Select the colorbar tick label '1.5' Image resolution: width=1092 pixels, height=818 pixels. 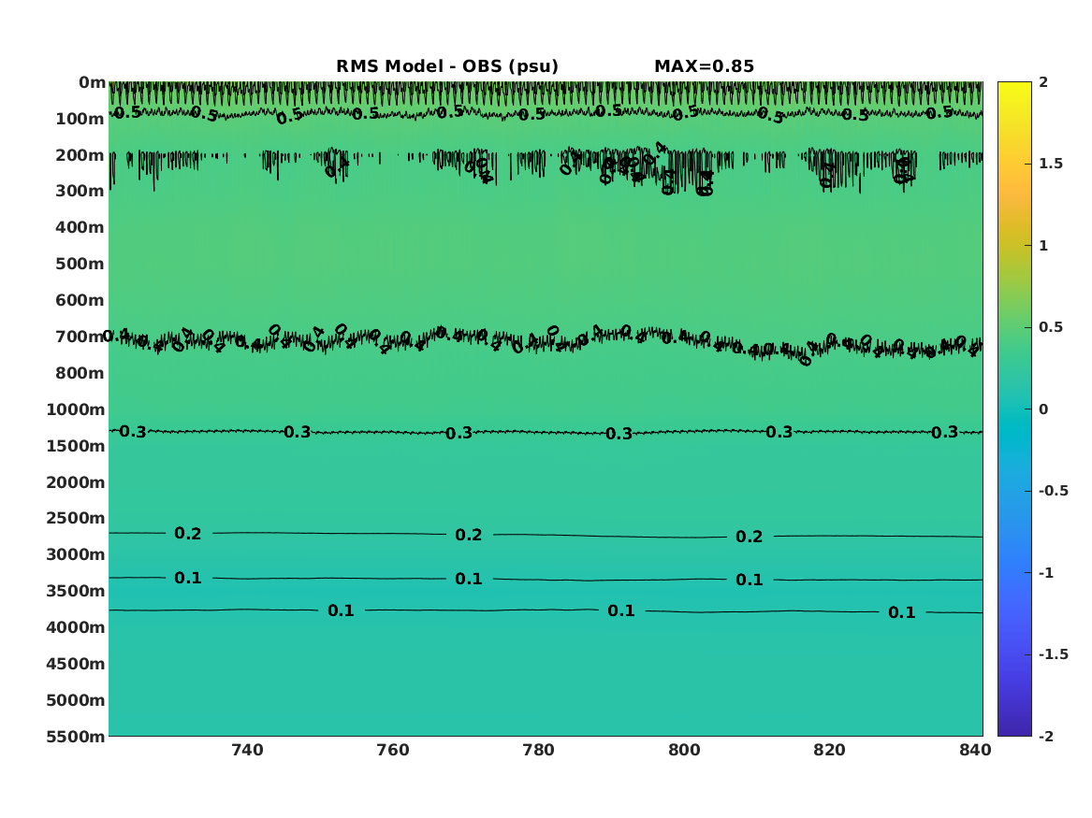1051,164
